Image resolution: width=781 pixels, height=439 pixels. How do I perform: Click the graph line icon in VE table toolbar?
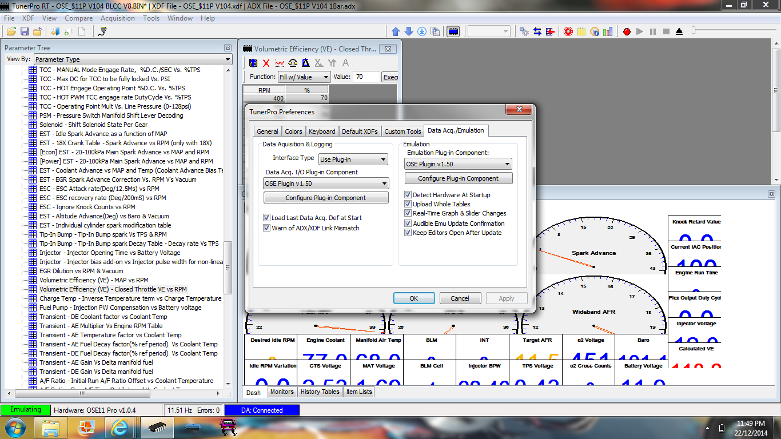click(280, 63)
